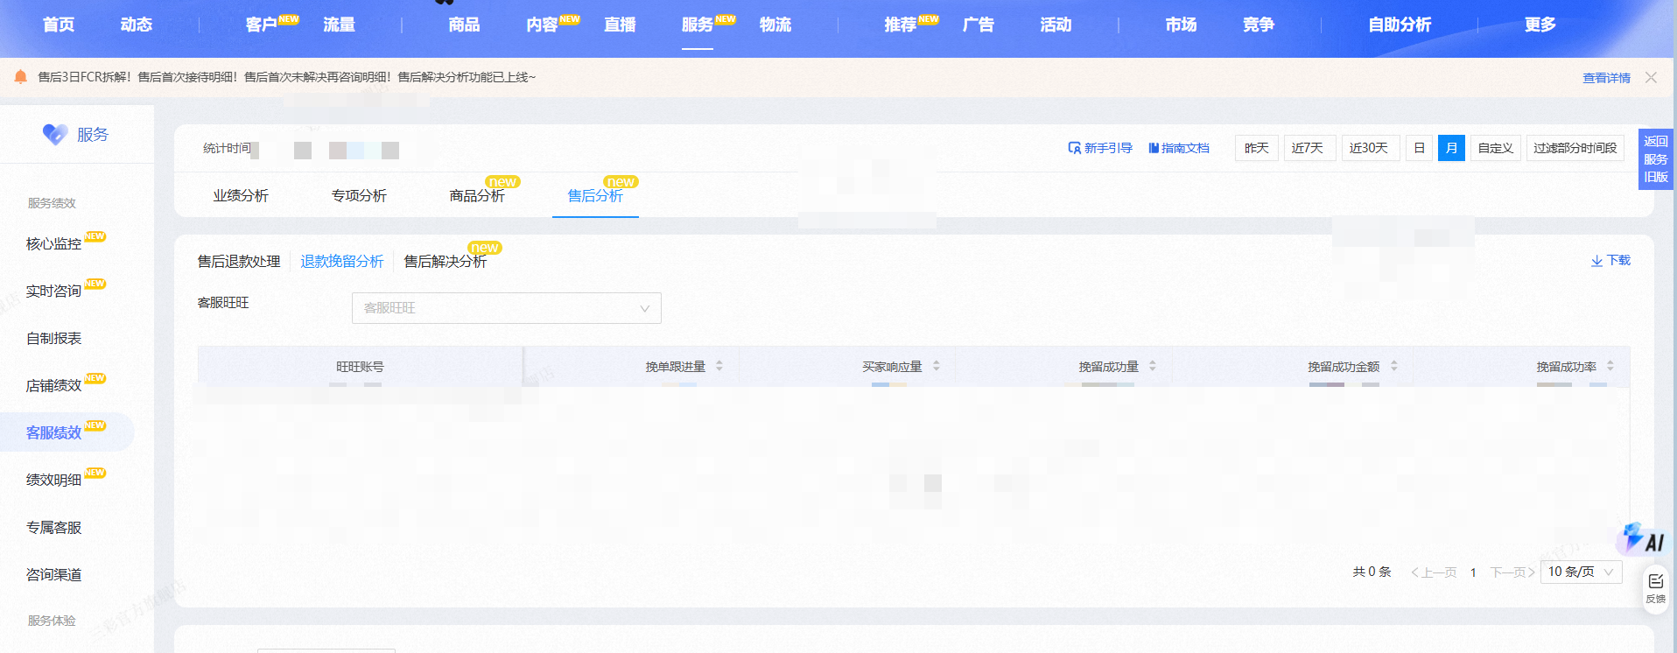Toggle 过滤部分时间段 filter
This screenshot has width=1677, height=653.
tap(1575, 148)
